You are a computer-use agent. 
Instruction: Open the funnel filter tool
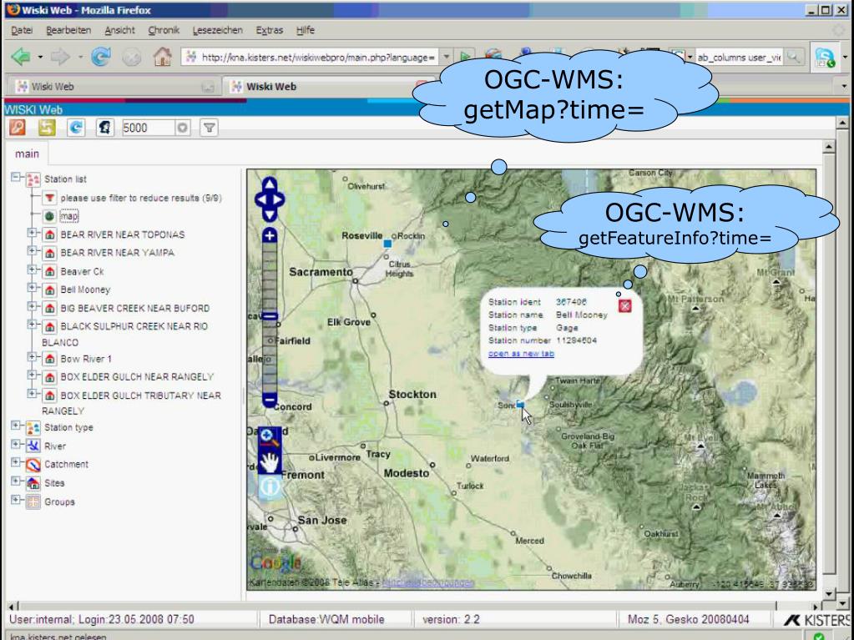[209, 128]
